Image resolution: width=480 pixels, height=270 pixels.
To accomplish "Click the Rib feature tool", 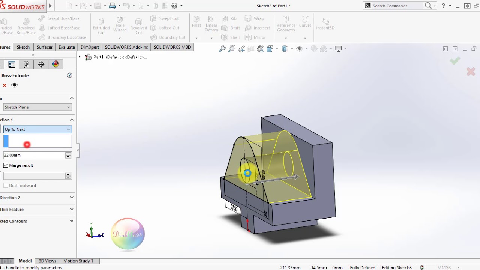I will tap(229, 18).
